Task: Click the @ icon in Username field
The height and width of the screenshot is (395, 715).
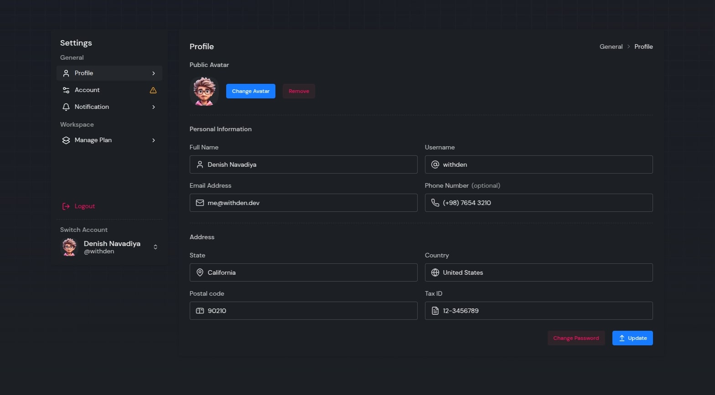Action: click(435, 164)
